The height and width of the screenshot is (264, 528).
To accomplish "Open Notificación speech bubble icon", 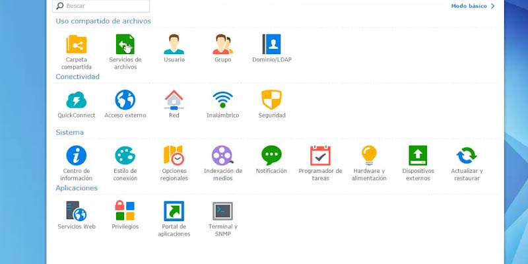I will click(x=272, y=155).
